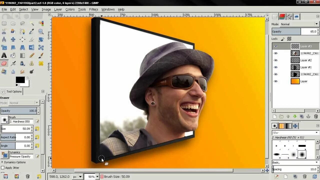Open the Tool Options panel menu arrow
This screenshot has height=180, width=320.
click(x=43, y=91)
